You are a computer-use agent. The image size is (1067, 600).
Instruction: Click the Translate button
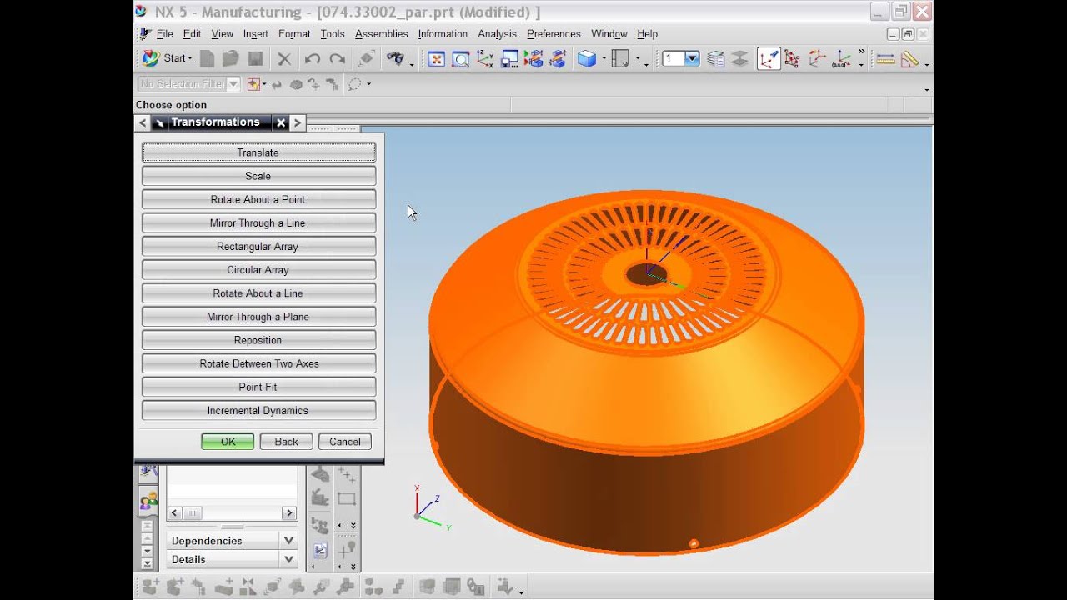point(258,152)
